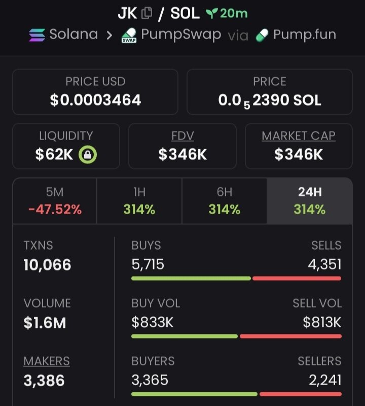Image resolution: width=365 pixels, height=406 pixels.
Task: Select the 1H timeframe tab
Action: [139, 201]
